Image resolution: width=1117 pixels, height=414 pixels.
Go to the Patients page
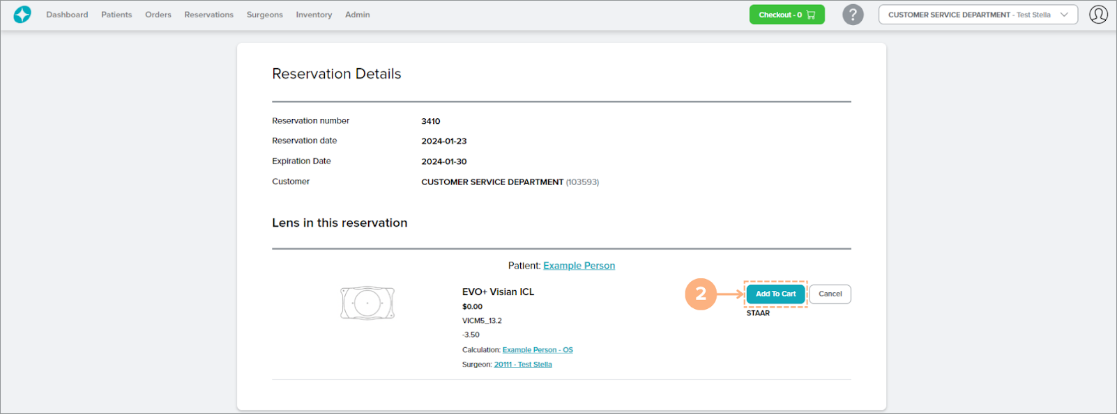[116, 15]
